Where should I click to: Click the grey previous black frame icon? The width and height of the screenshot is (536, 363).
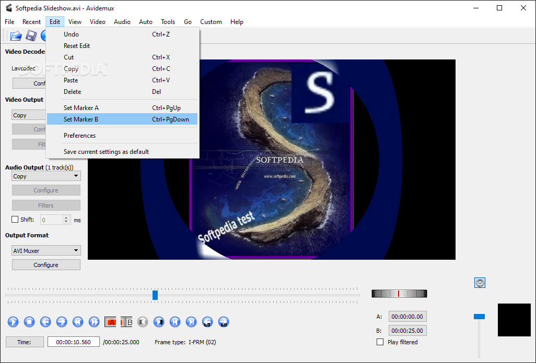tap(143, 322)
